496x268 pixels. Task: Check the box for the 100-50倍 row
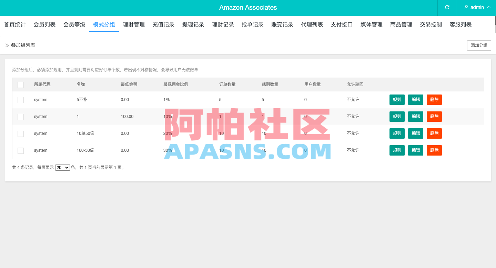[x=21, y=150]
